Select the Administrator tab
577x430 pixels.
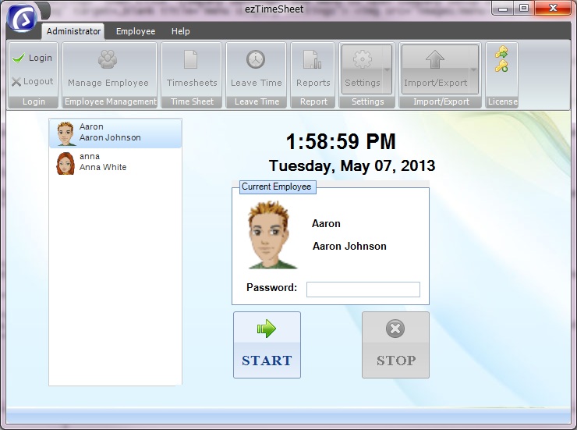(x=74, y=31)
